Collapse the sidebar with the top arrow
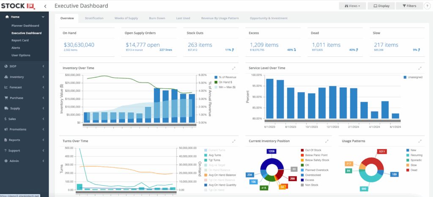Viewport: 433px width, 197px height. tap(45, 6)
